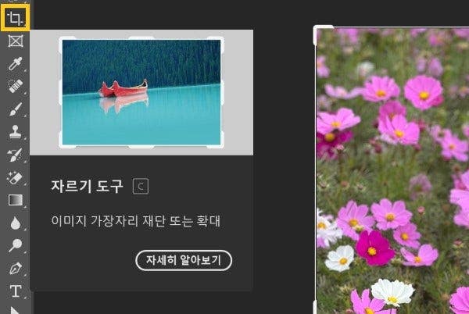Screen dimensions: 469x314
Task: Select the Type tool
Action: [16, 291]
